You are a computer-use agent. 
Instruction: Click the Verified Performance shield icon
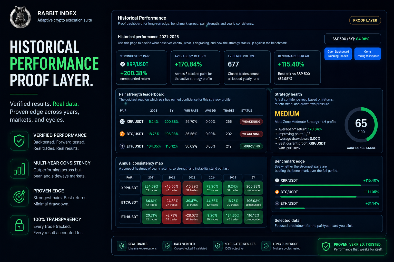pyautogui.click(x=19, y=141)
